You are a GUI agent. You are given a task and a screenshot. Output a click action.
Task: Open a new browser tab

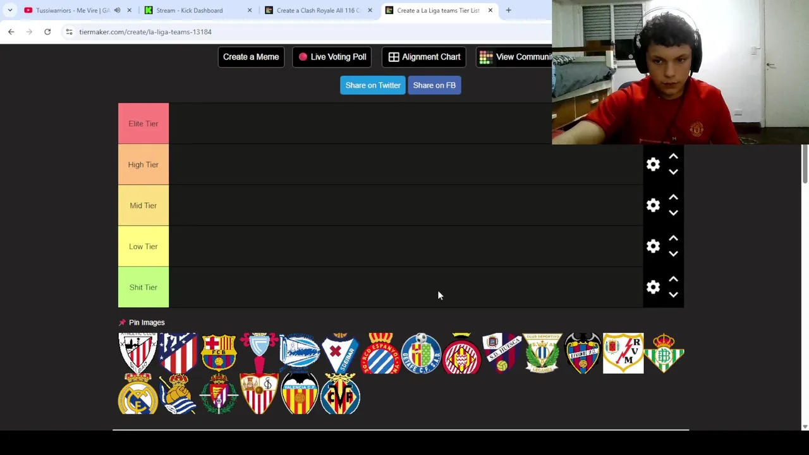point(508,10)
